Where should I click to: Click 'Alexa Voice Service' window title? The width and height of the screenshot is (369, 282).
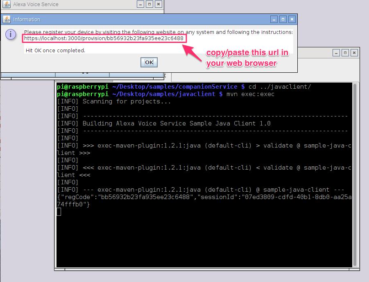(36, 4)
